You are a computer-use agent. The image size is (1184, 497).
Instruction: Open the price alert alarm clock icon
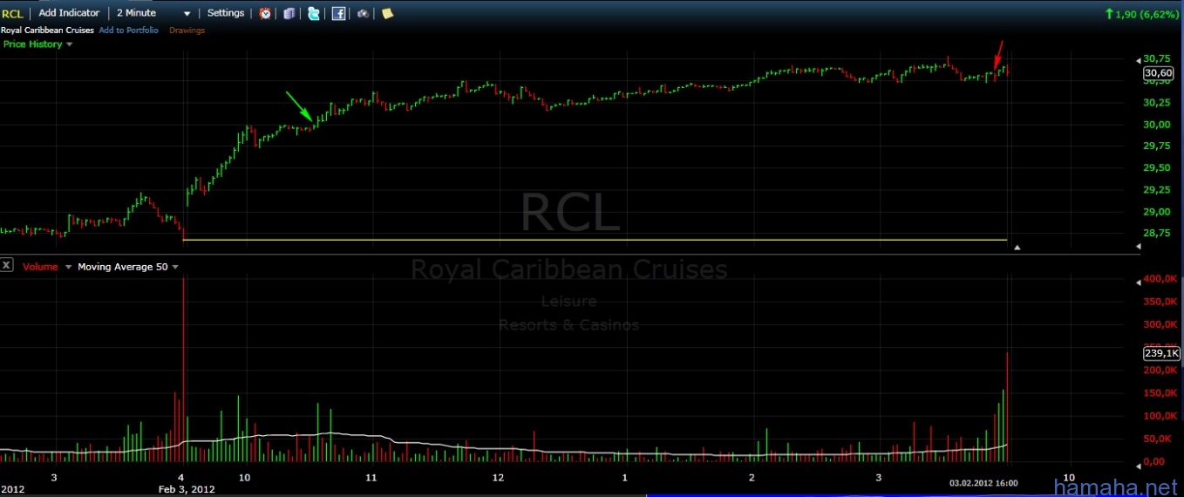pos(264,13)
